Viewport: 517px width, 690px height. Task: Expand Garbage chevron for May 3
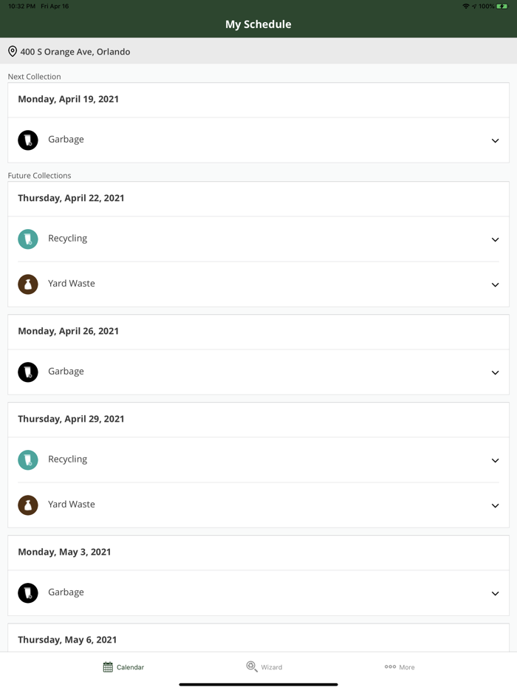point(495,593)
